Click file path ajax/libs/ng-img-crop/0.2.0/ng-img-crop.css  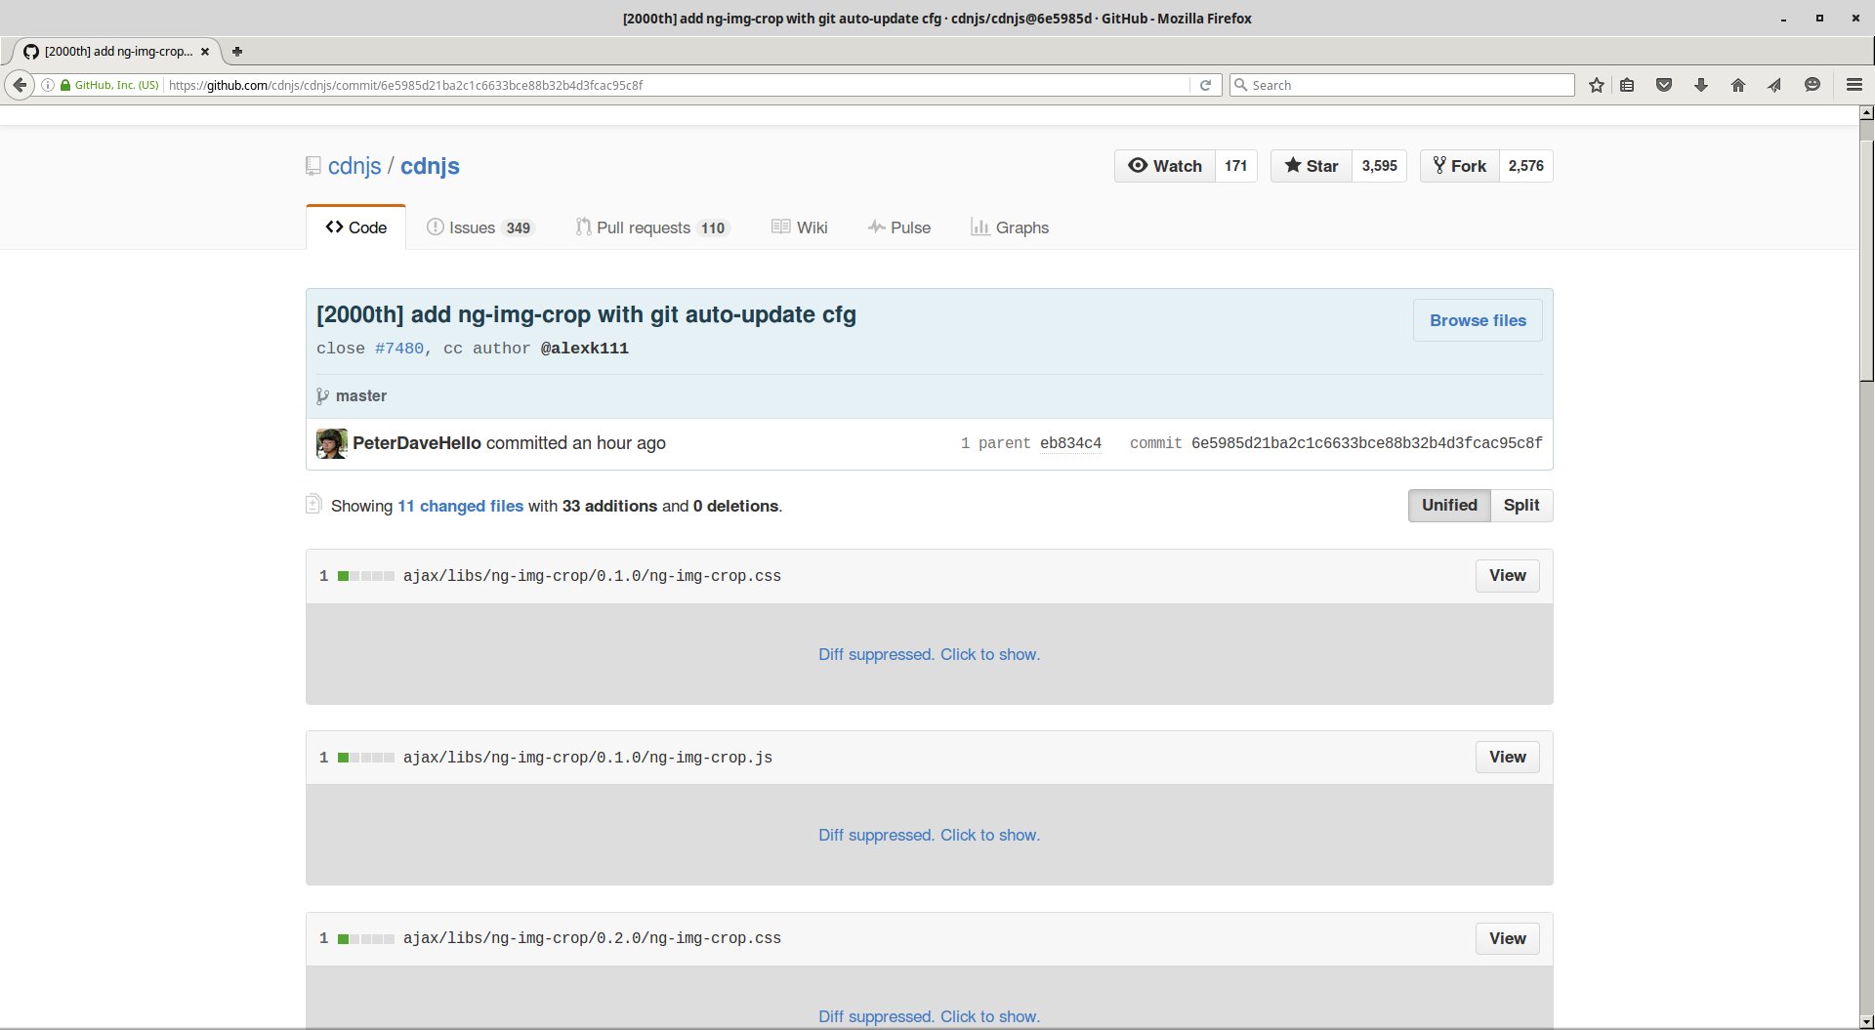pos(592,938)
